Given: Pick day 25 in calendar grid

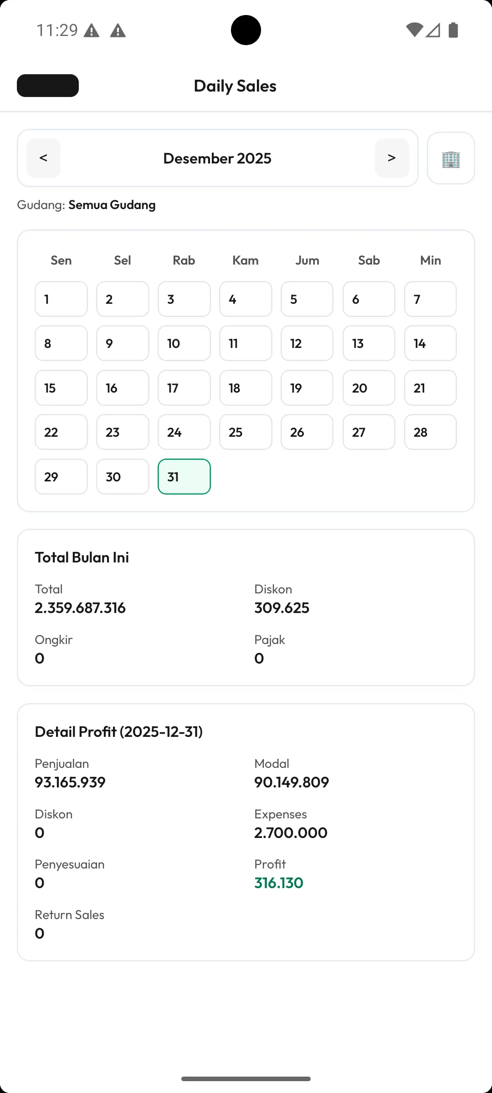Looking at the screenshot, I should tap(246, 432).
